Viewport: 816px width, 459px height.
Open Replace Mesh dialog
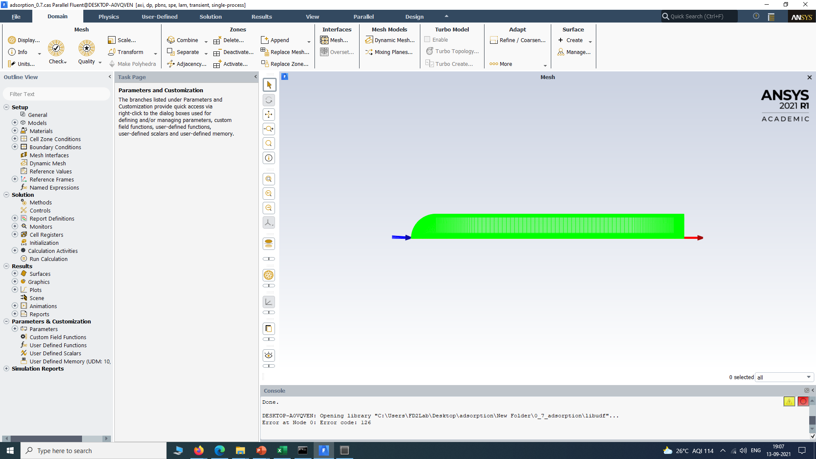click(x=285, y=52)
